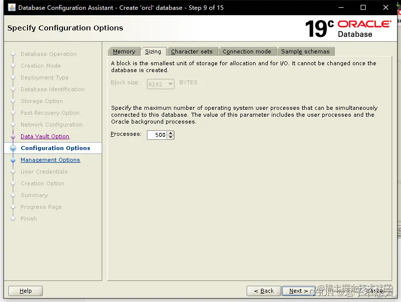Open the Block size dropdown
The image size is (401, 302).
pyautogui.click(x=161, y=84)
